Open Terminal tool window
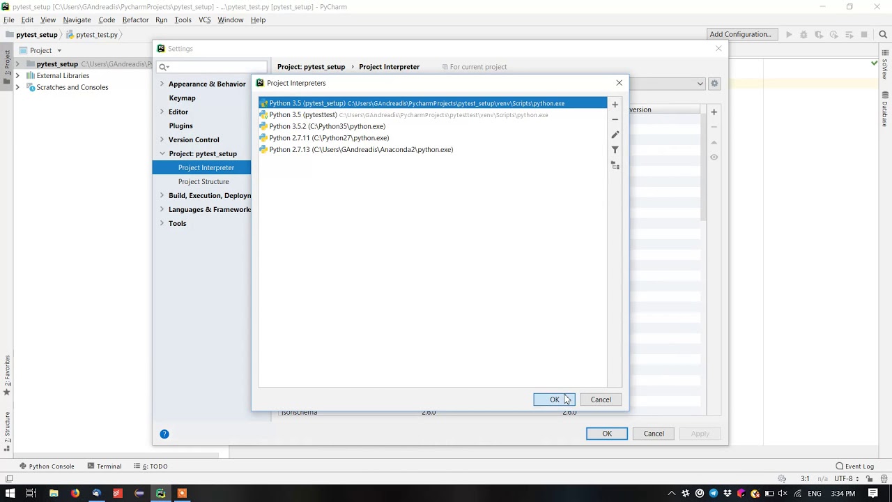892x502 pixels. coord(105,466)
